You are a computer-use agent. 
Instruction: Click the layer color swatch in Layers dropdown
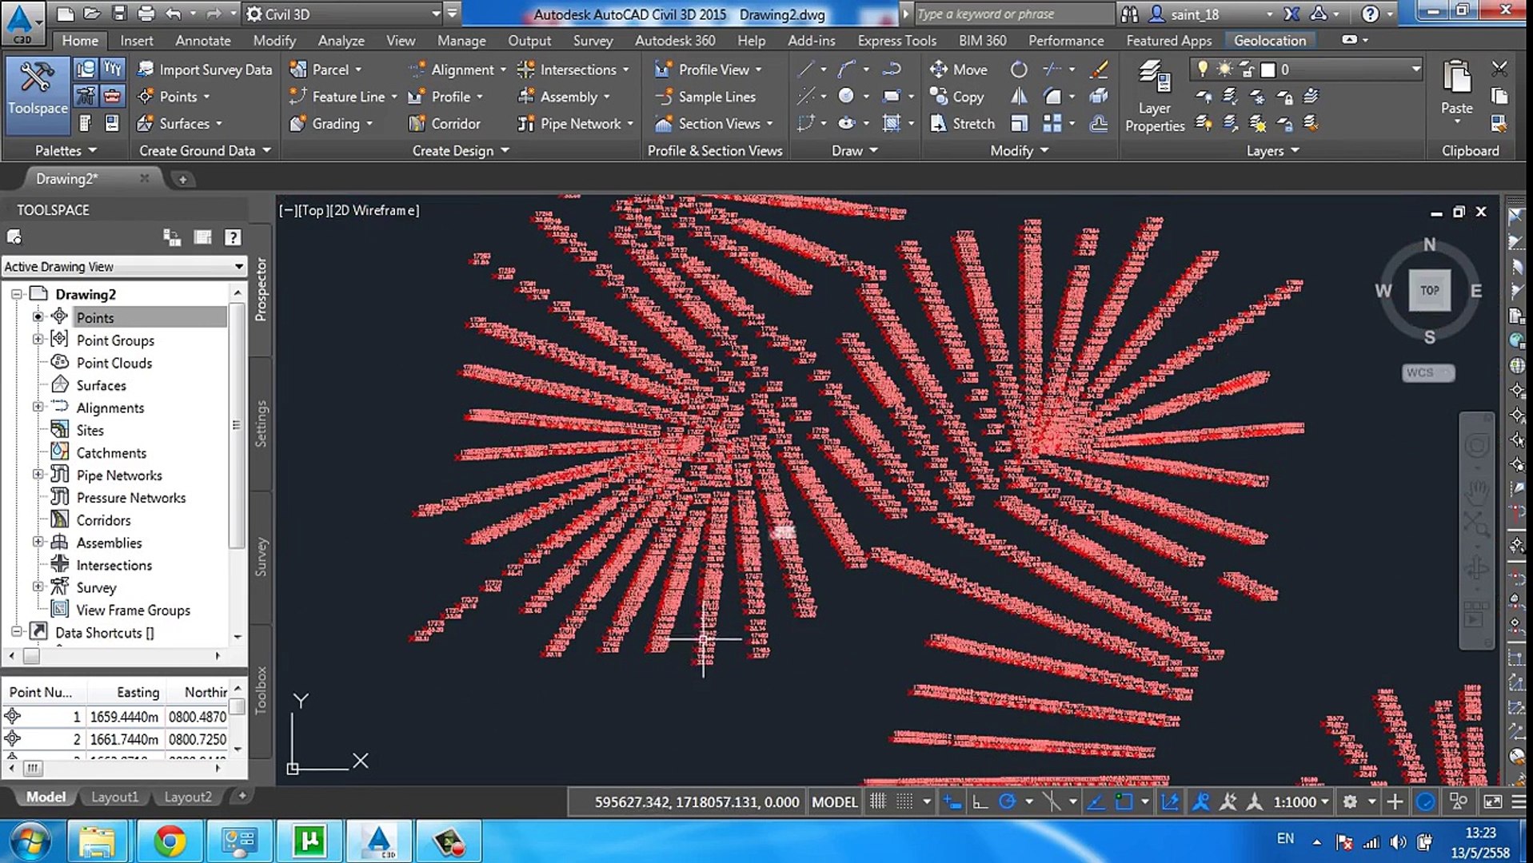point(1268,70)
